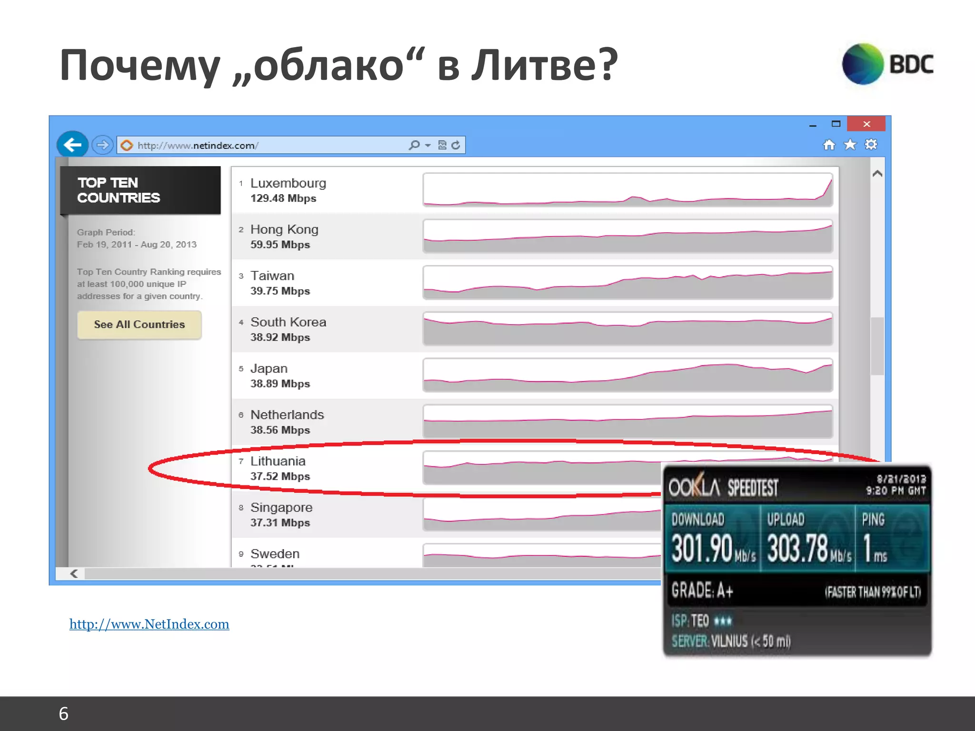Viewport: 975px width, 731px height.
Task: Click the BDC logo
Action: click(888, 64)
